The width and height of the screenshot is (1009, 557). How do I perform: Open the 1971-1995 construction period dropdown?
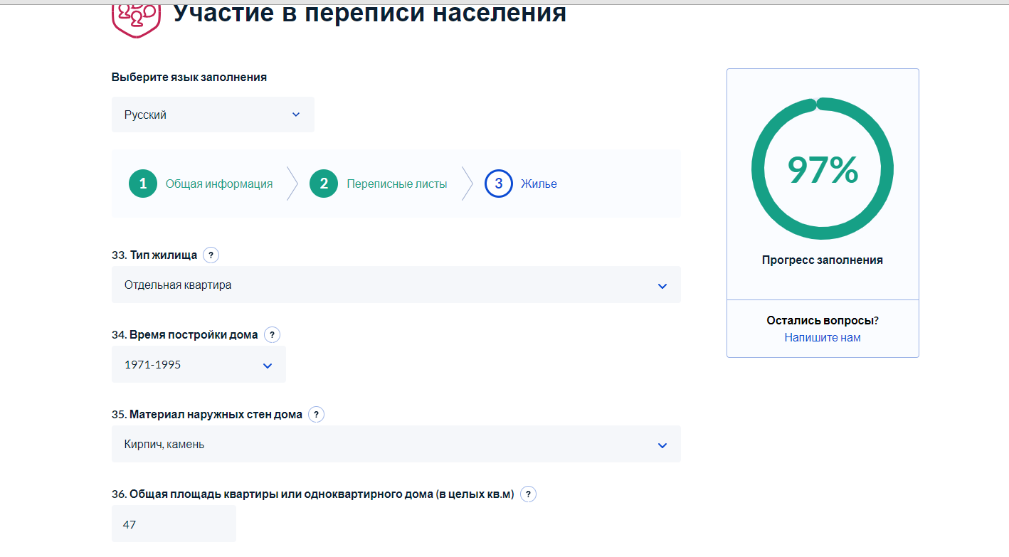[x=199, y=364]
